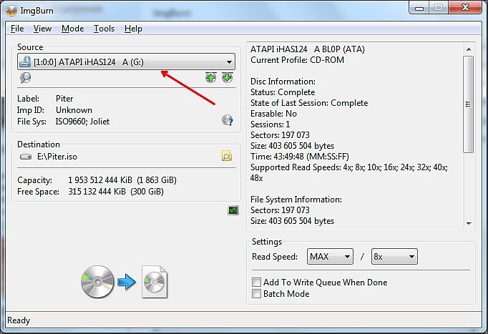Expand the Source drive ATAPI iHAS124 dropdown

(126, 62)
